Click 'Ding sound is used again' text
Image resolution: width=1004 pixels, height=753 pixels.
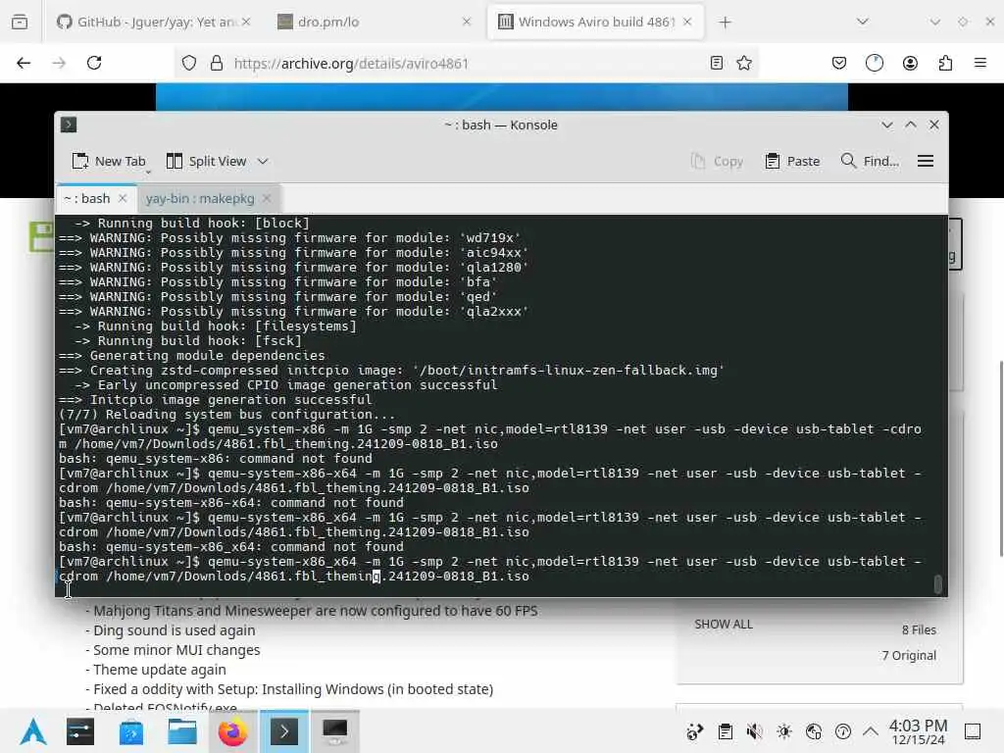(x=175, y=630)
